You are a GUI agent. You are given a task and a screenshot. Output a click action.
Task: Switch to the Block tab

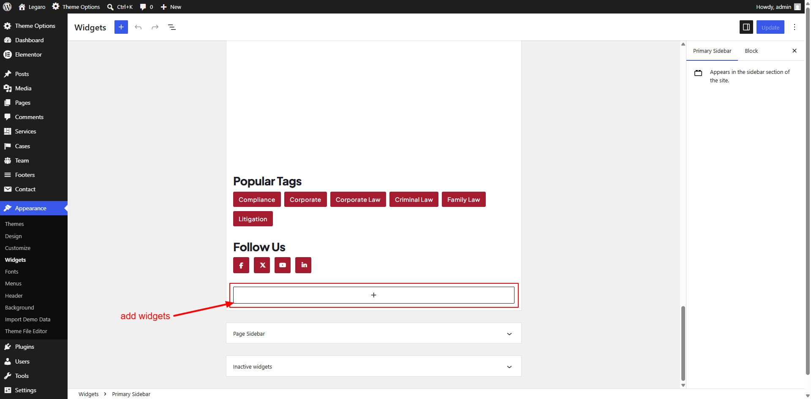tap(751, 51)
